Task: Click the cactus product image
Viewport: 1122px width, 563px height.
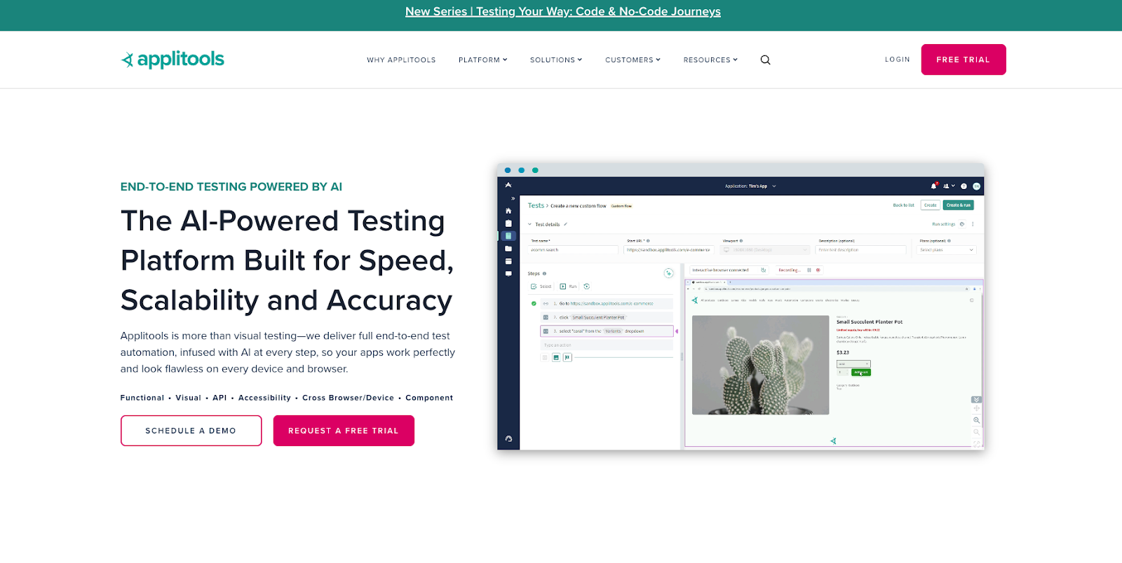Action: point(760,365)
